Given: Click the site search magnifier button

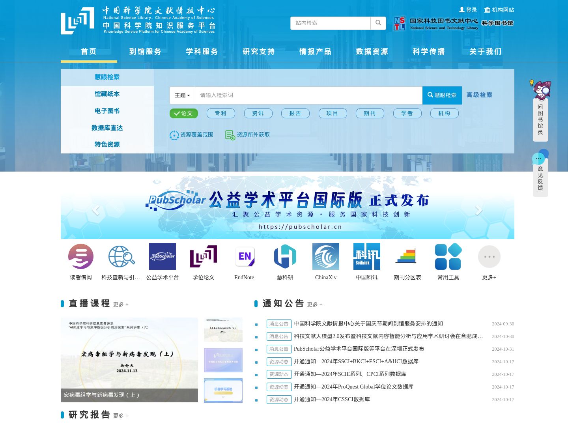Looking at the screenshot, I should pyautogui.click(x=378, y=23).
